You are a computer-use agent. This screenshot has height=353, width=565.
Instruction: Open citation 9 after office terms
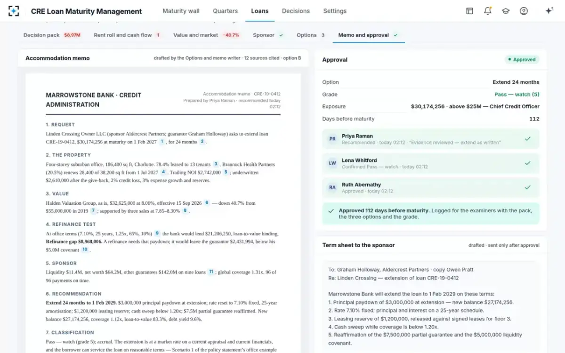pyautogui.click(x=157, y=233)
